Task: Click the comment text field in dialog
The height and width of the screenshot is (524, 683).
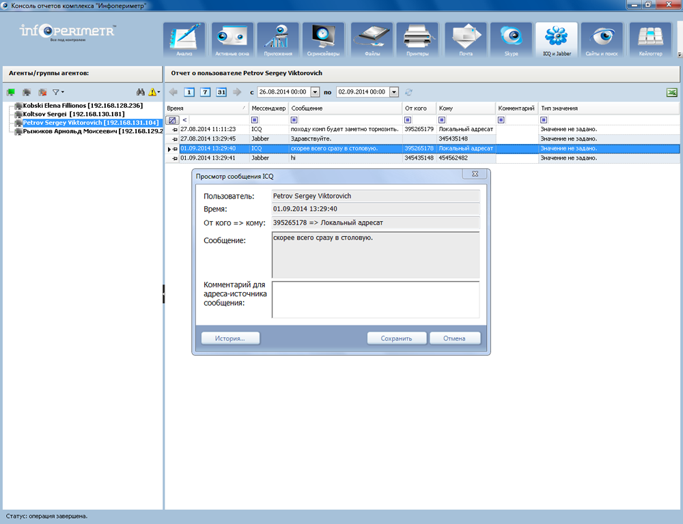Action: click(375, 300)
